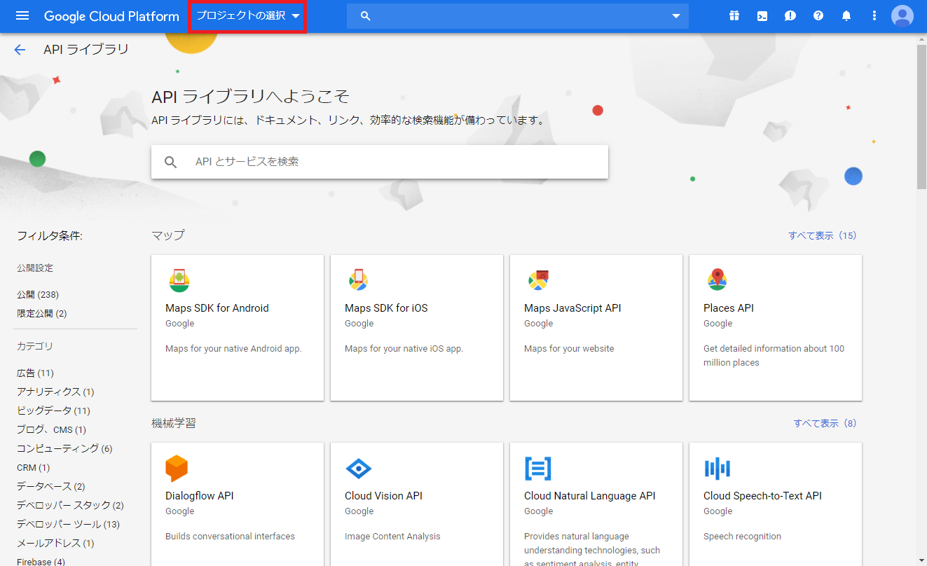Click the Cloud Speech-to-Text API icon
This screenshot has height=566, width=927.
point(717,469)
